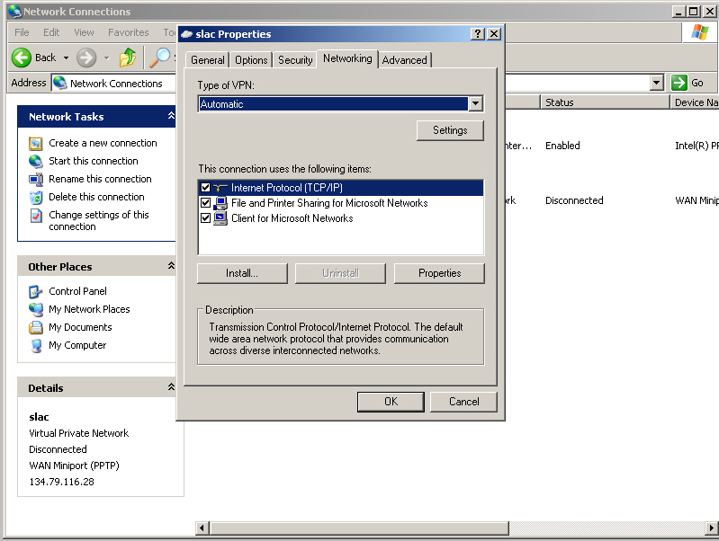Image resolution: width=719 pixels, height=541 pixels.
Task: Uncheck Client for Microsoft Networks checkbox
Action: 205,218
